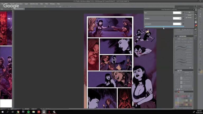Click the Saturation value input field

click(x=177, y=18)
